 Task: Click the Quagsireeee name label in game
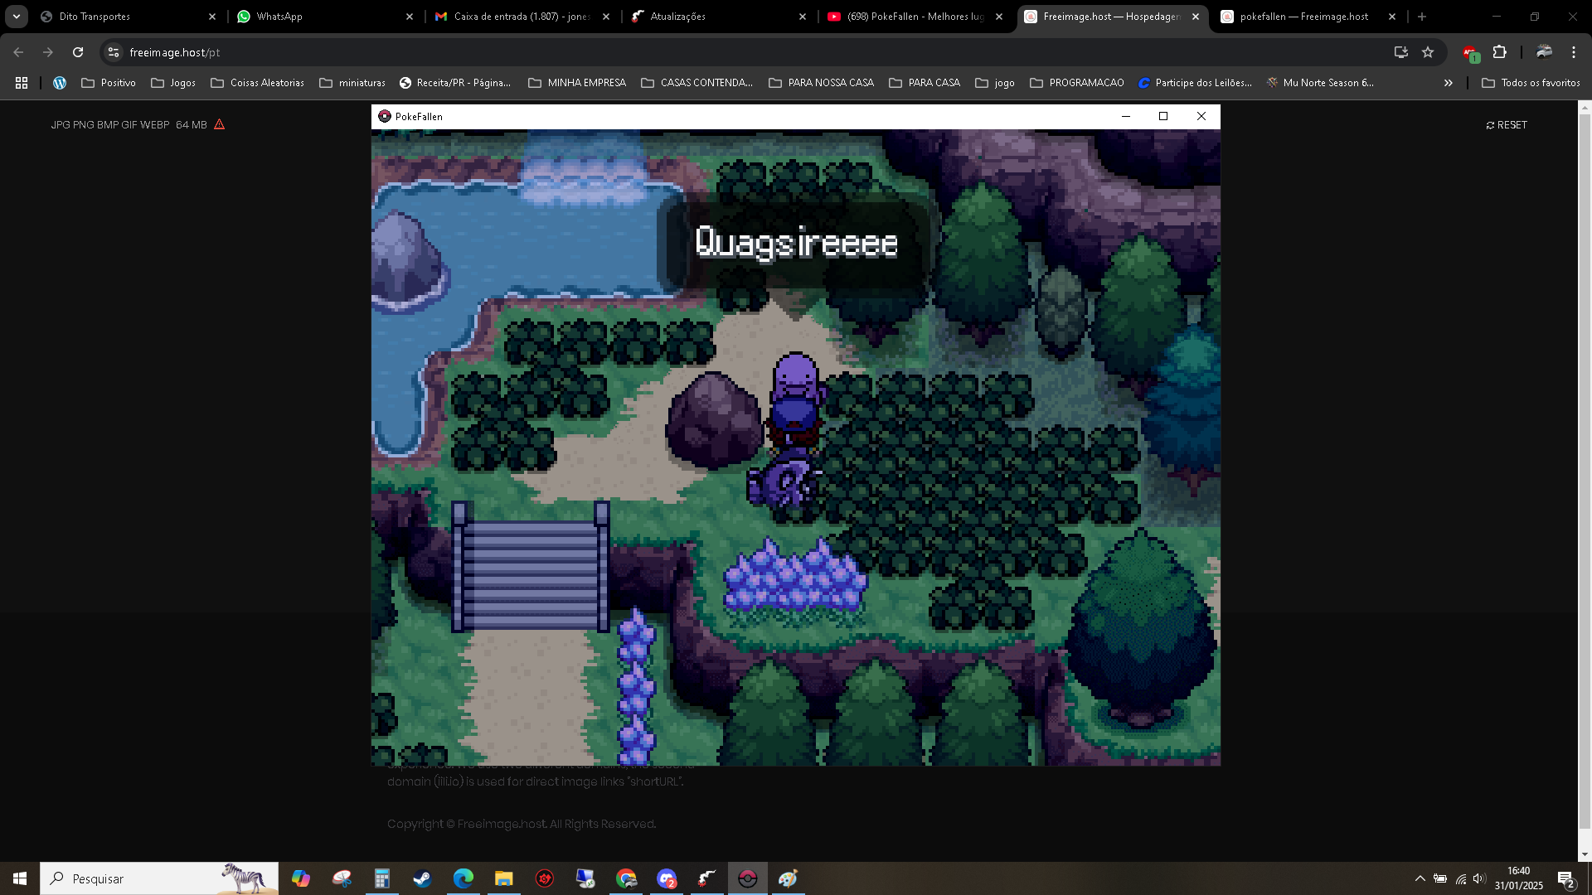click(x=796, y=242)
